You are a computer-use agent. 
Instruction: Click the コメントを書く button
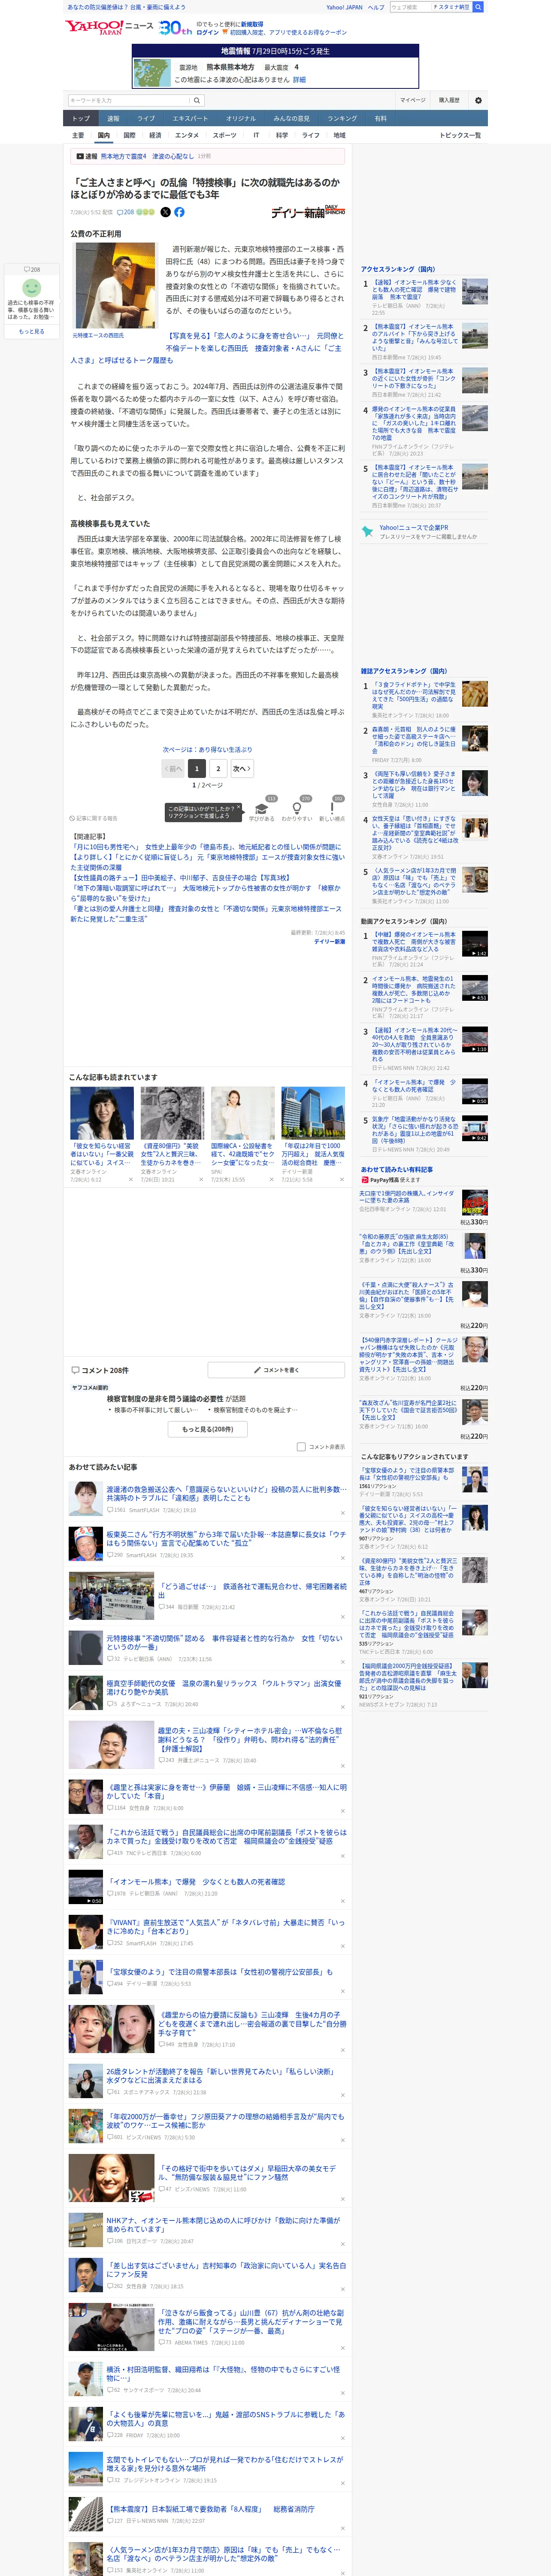coord(276,1370)
